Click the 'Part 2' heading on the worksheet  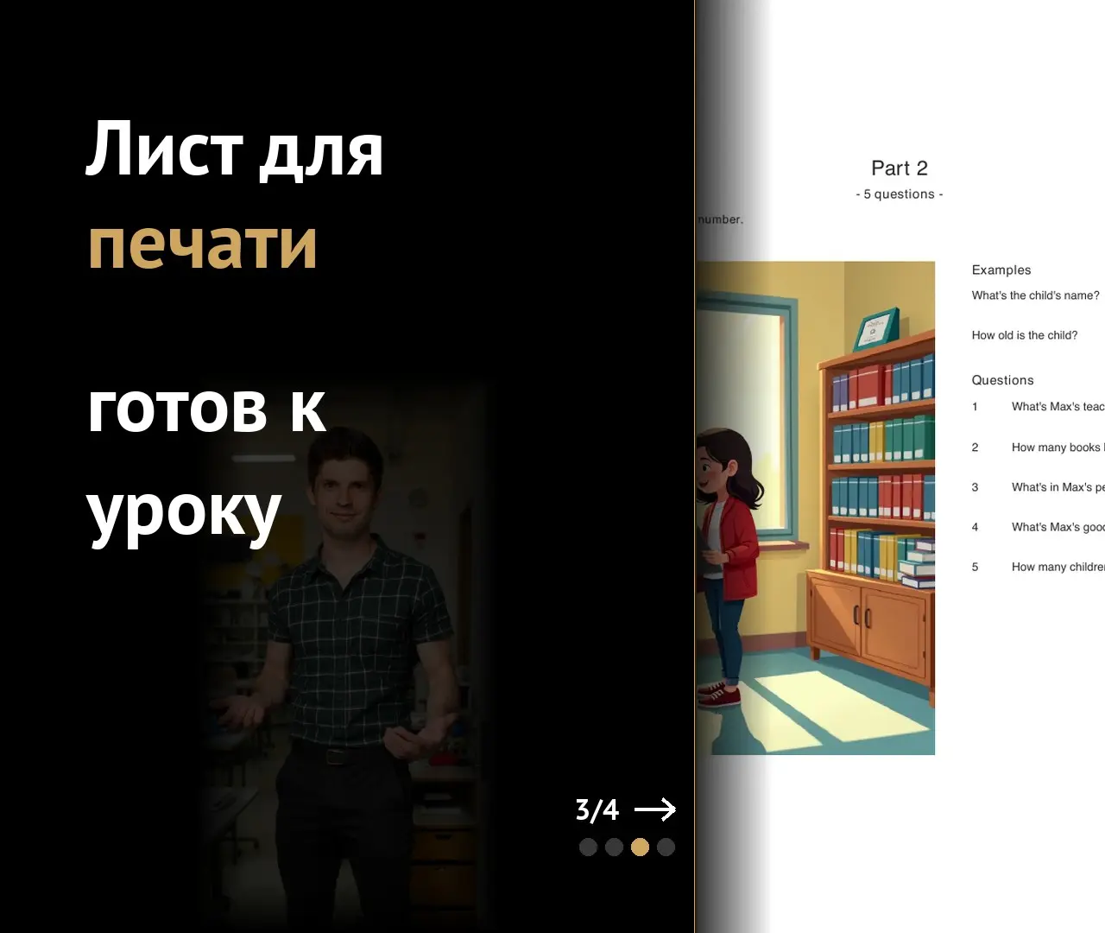point(900,168)
